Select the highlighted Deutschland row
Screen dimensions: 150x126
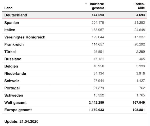click(x=75, y=15)
